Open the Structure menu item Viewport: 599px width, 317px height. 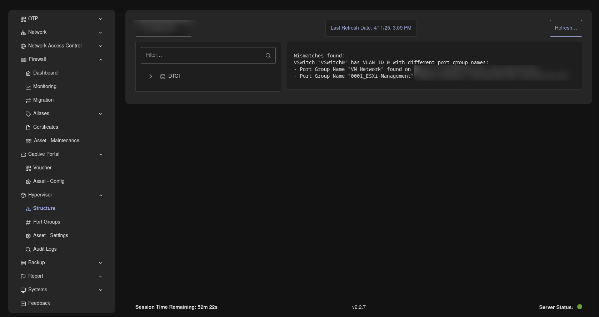[44, 208]
